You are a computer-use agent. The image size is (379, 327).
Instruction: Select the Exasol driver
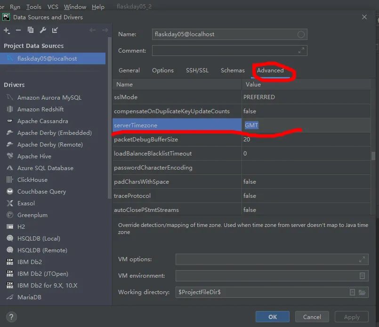[x=26, y=203]
